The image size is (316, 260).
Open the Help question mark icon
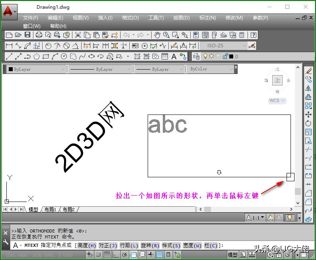pos(254,35)
